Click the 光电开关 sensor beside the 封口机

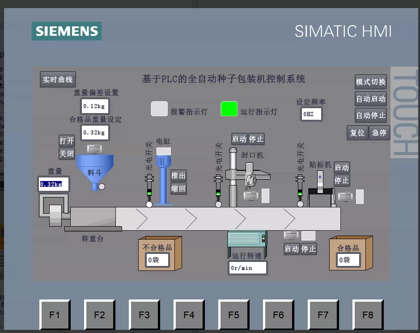218,190
